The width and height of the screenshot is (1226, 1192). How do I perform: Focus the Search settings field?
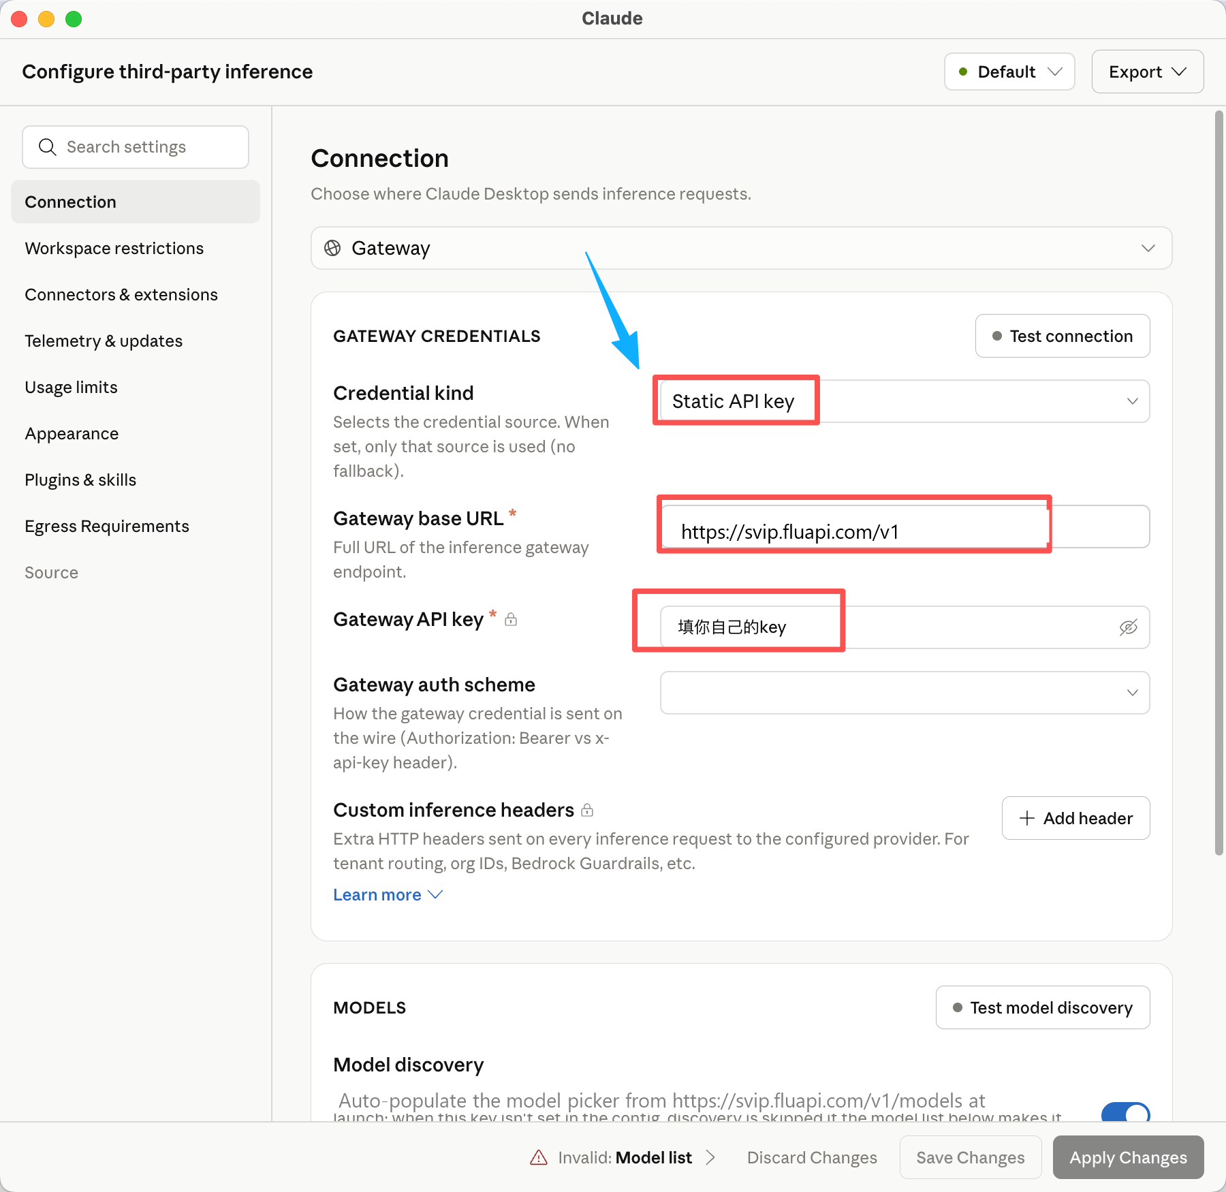point(136,147)
